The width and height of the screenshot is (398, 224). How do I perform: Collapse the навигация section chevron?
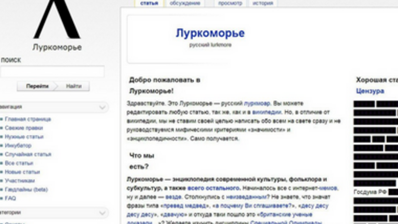(102, 107)
